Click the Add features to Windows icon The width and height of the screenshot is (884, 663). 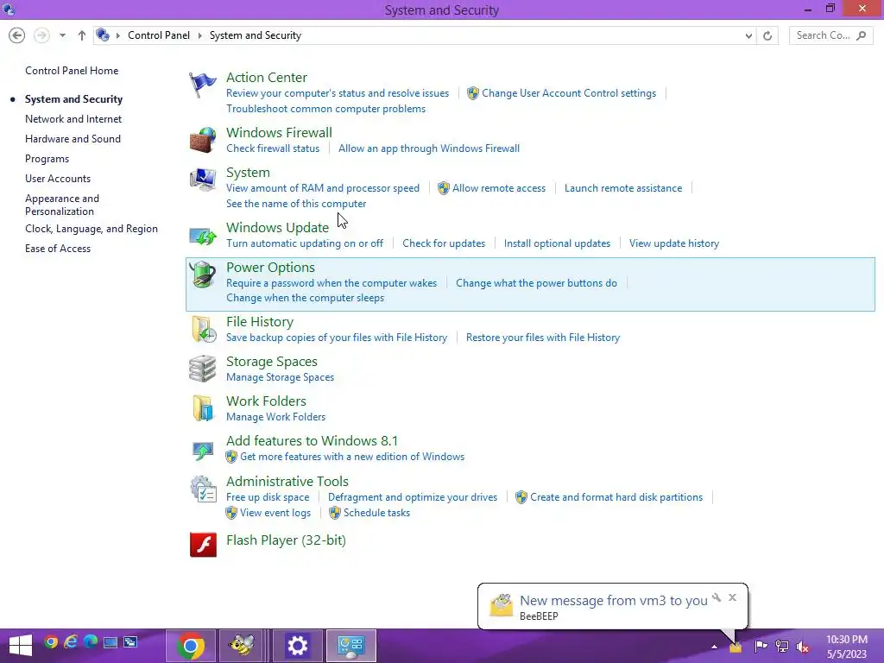(202, 449)
